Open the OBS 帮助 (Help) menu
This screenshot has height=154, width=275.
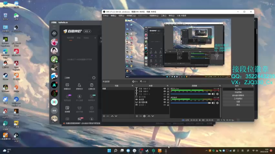pyautogui.click(x=172, y=16)
